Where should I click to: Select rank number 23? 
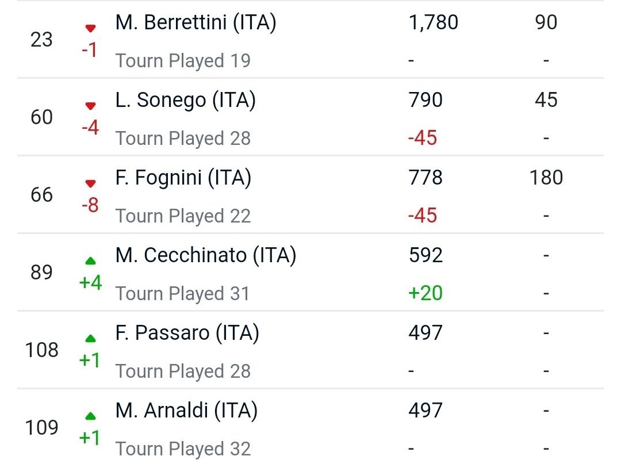41,40
